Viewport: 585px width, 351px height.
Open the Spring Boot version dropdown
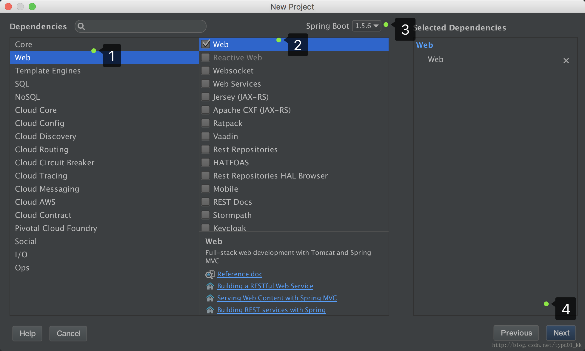coord(367,26)
